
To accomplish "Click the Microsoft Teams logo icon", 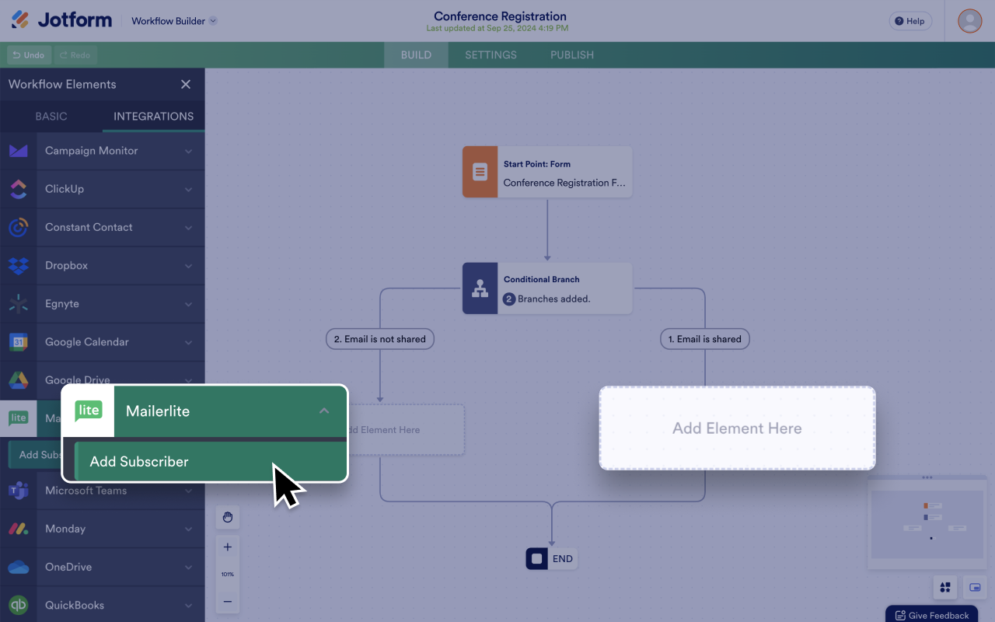I will click(x=19, y=491).
